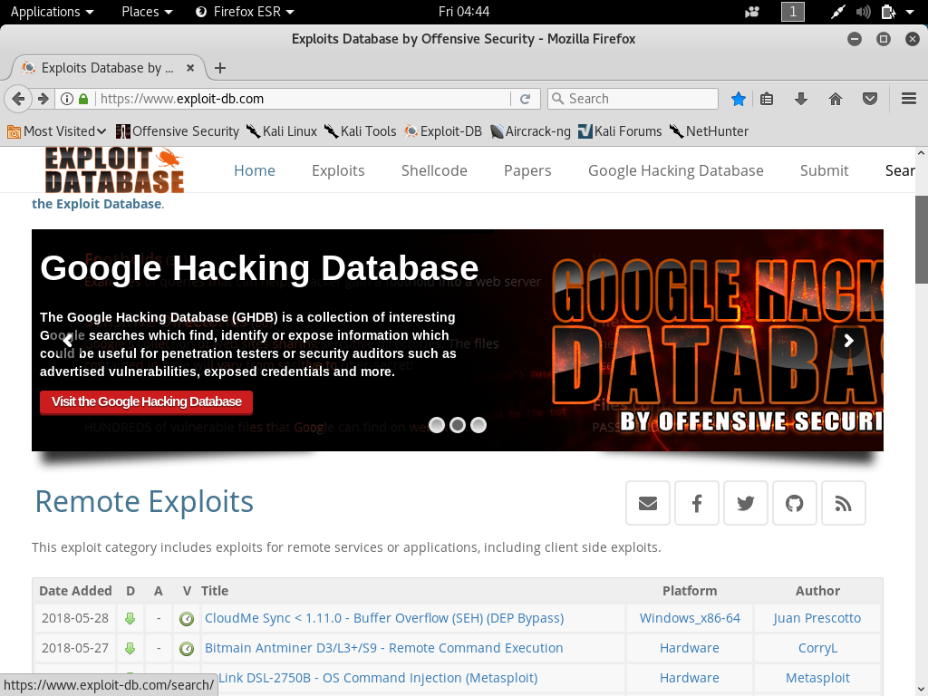928x696 pixels.
Task: Open the Twitter social icon button
Action: coord(746,503)
